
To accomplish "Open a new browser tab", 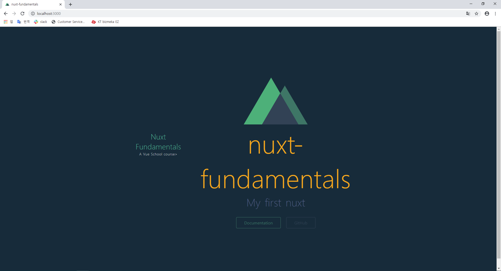I will coord(70,4).
